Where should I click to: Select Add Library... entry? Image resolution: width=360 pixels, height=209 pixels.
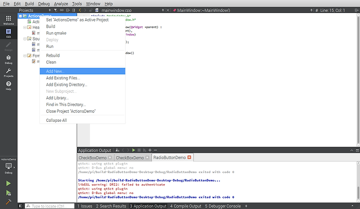(82, 98)
